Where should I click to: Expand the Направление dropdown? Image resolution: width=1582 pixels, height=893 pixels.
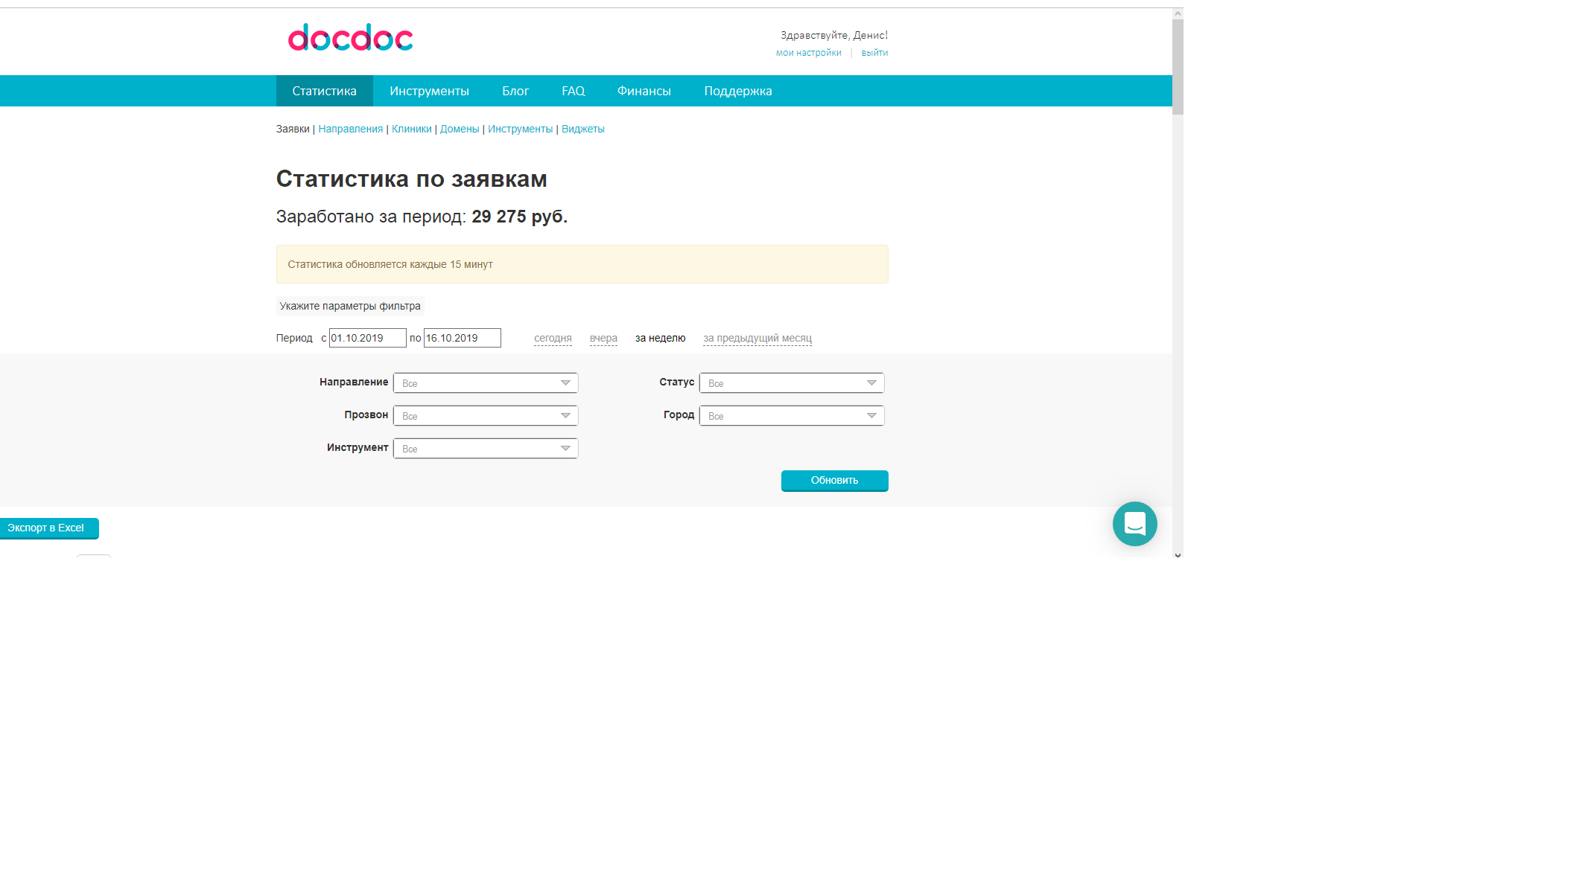tap(486, 383)
